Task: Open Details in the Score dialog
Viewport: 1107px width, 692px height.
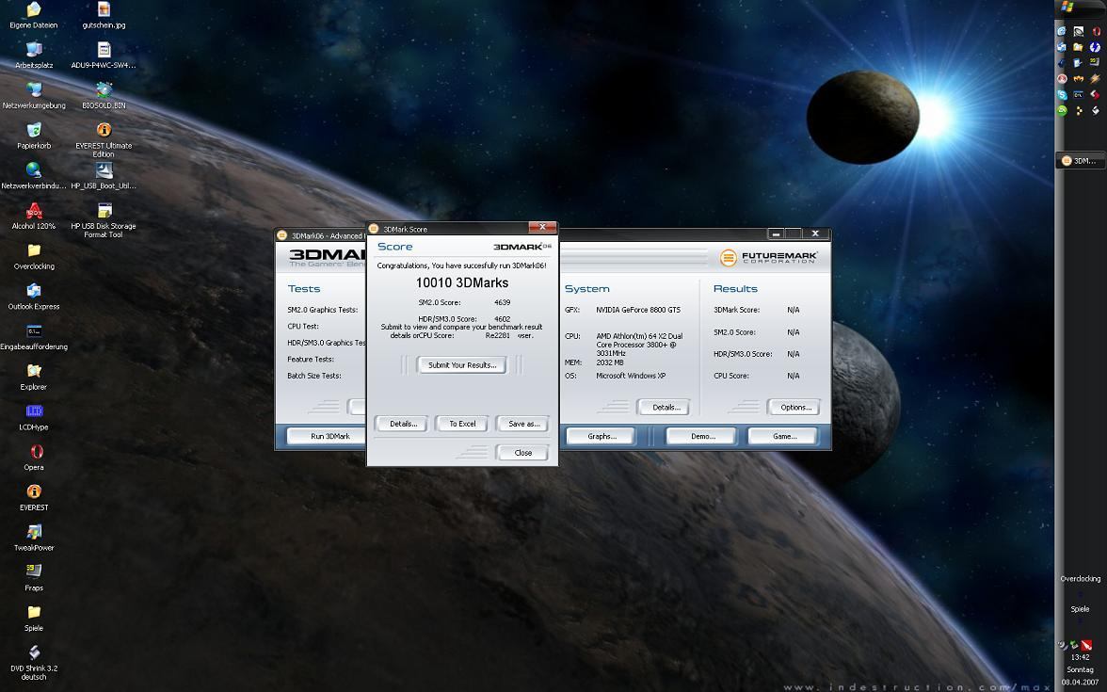Action: click(403, 424)
